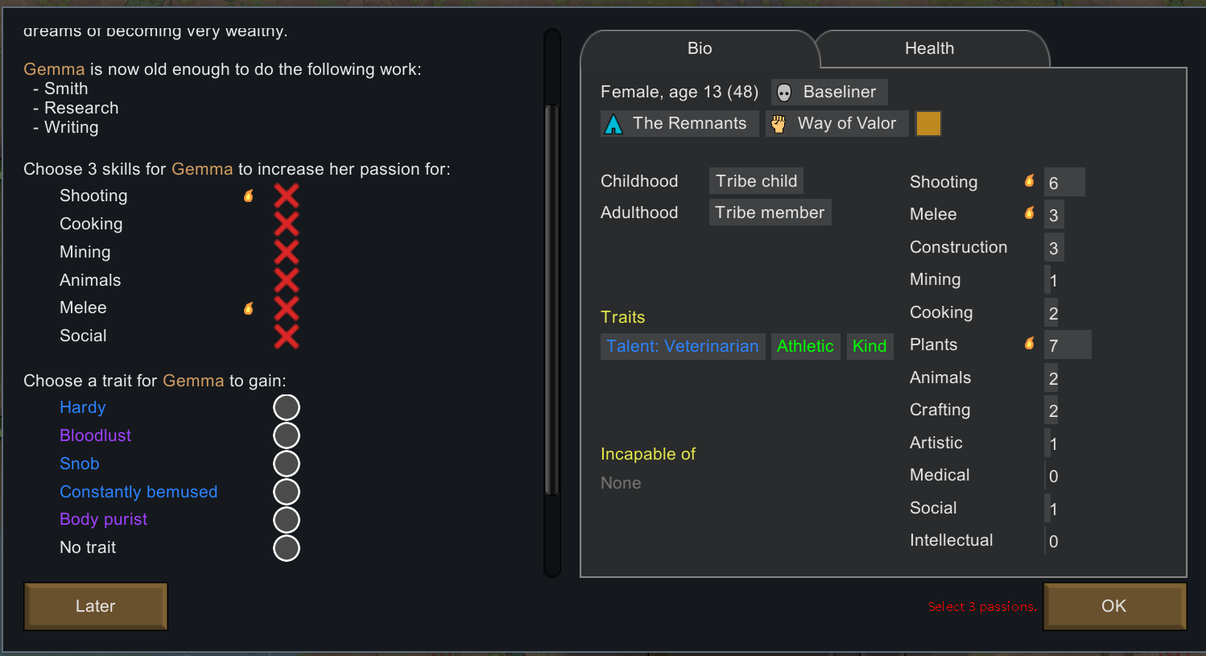This screenshot has width=1206, height=656.
Task: Click the Later button
Action: tap(96, 606)
